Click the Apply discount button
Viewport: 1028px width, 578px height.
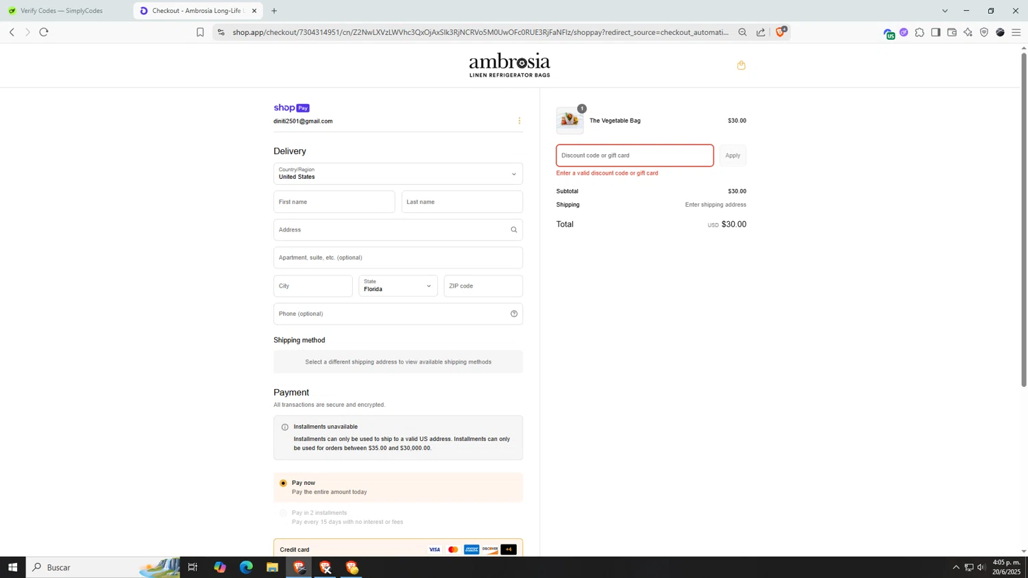pyautogui.click(x=733, y=155)
